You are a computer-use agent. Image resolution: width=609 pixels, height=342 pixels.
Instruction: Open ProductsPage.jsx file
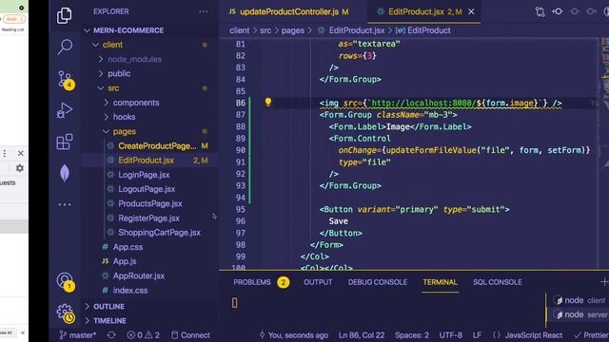click(150, 203)
